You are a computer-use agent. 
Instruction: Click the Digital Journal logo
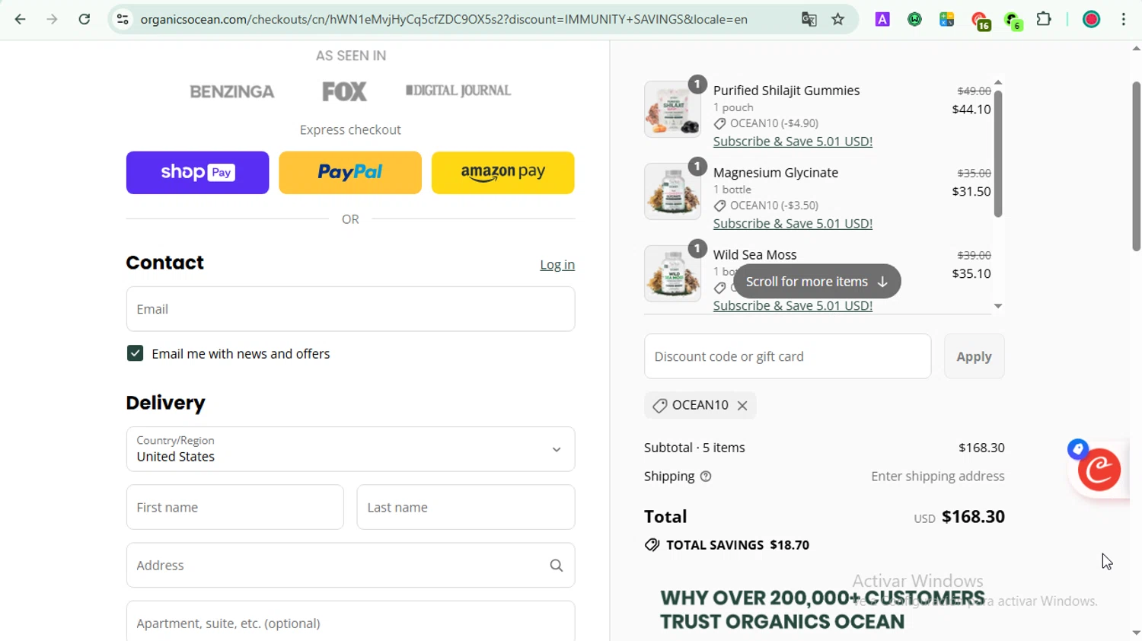(x=458, y=91)
